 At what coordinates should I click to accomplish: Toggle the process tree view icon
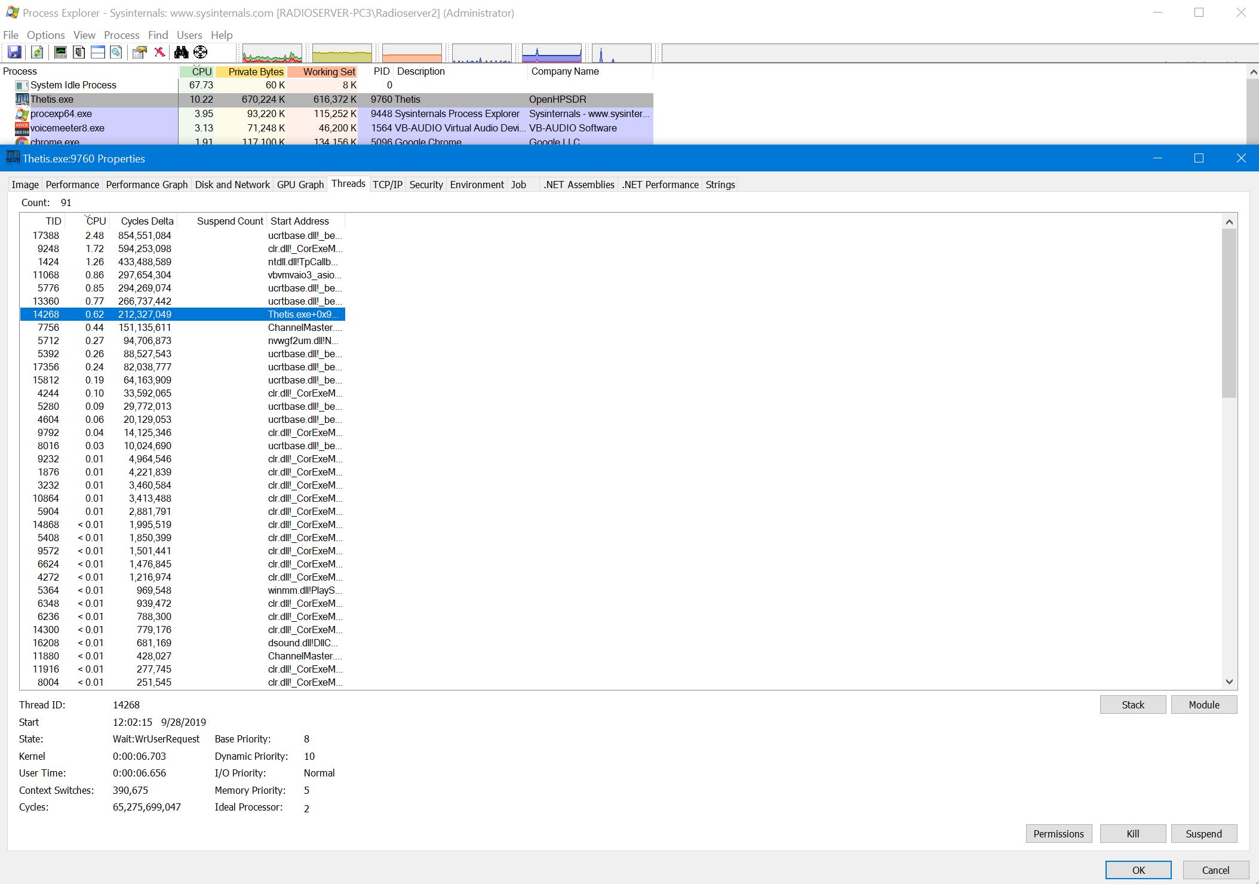[x=79, y=53]
